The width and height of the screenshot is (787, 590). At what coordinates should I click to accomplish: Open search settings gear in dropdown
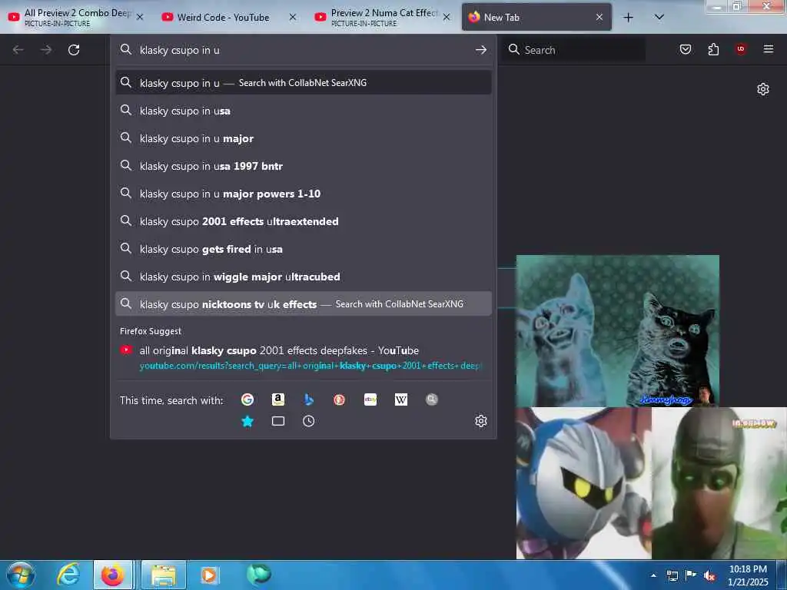click(481, 421)
